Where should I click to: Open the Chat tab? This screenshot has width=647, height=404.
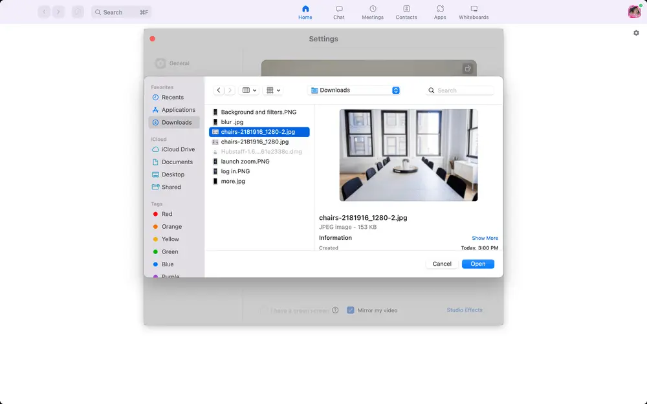coord(339,12)
